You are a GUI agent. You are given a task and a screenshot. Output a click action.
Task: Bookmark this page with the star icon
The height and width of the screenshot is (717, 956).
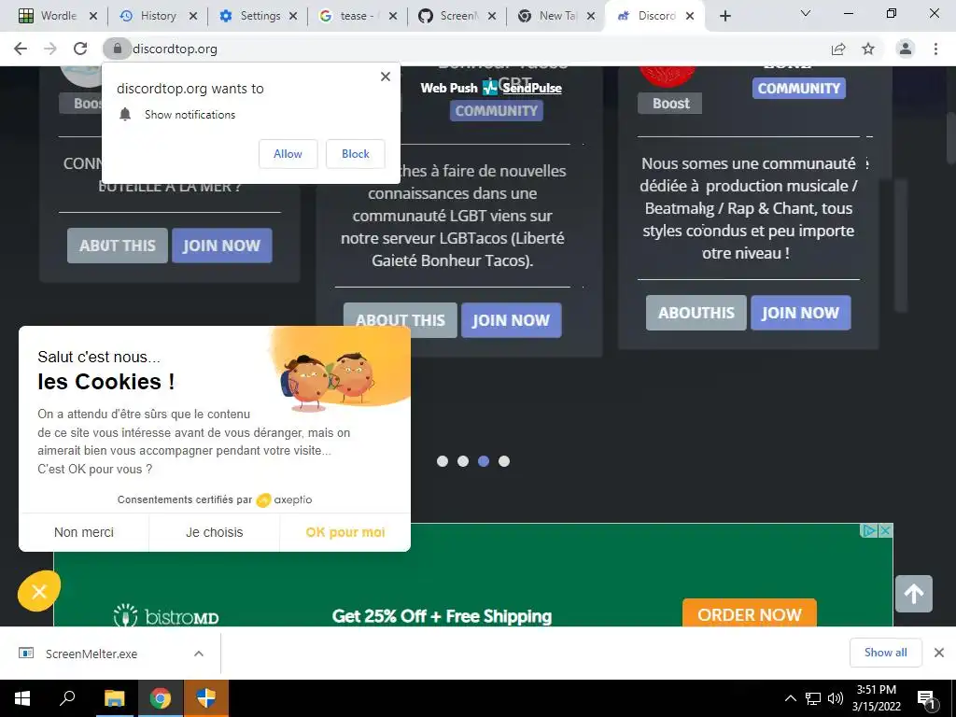[868, 49]
